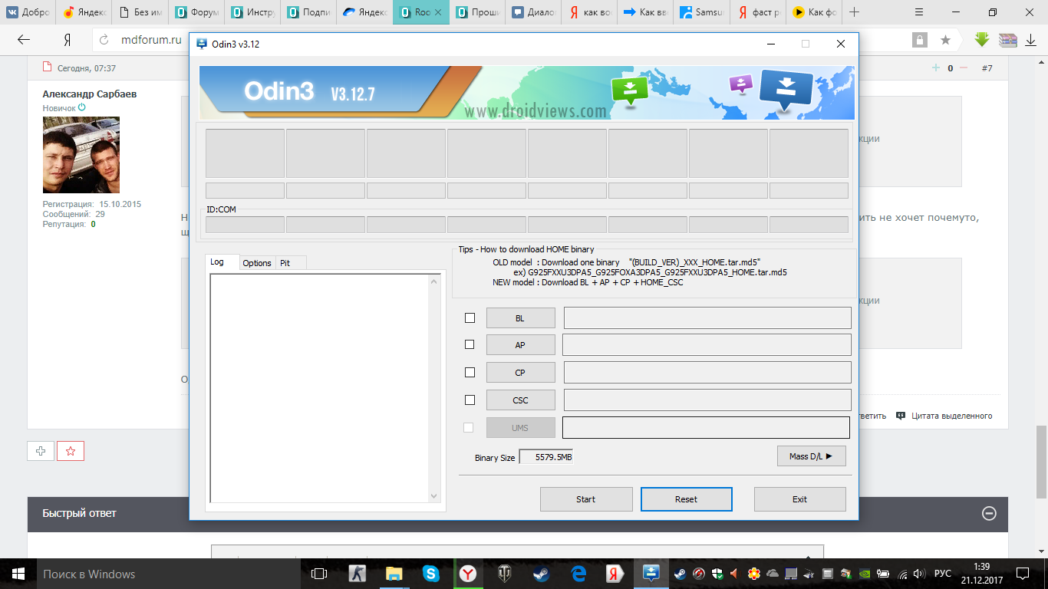Click the browser downloads arrow icon
Viewport: 1048px width, 589px height.
[1030, 40]
